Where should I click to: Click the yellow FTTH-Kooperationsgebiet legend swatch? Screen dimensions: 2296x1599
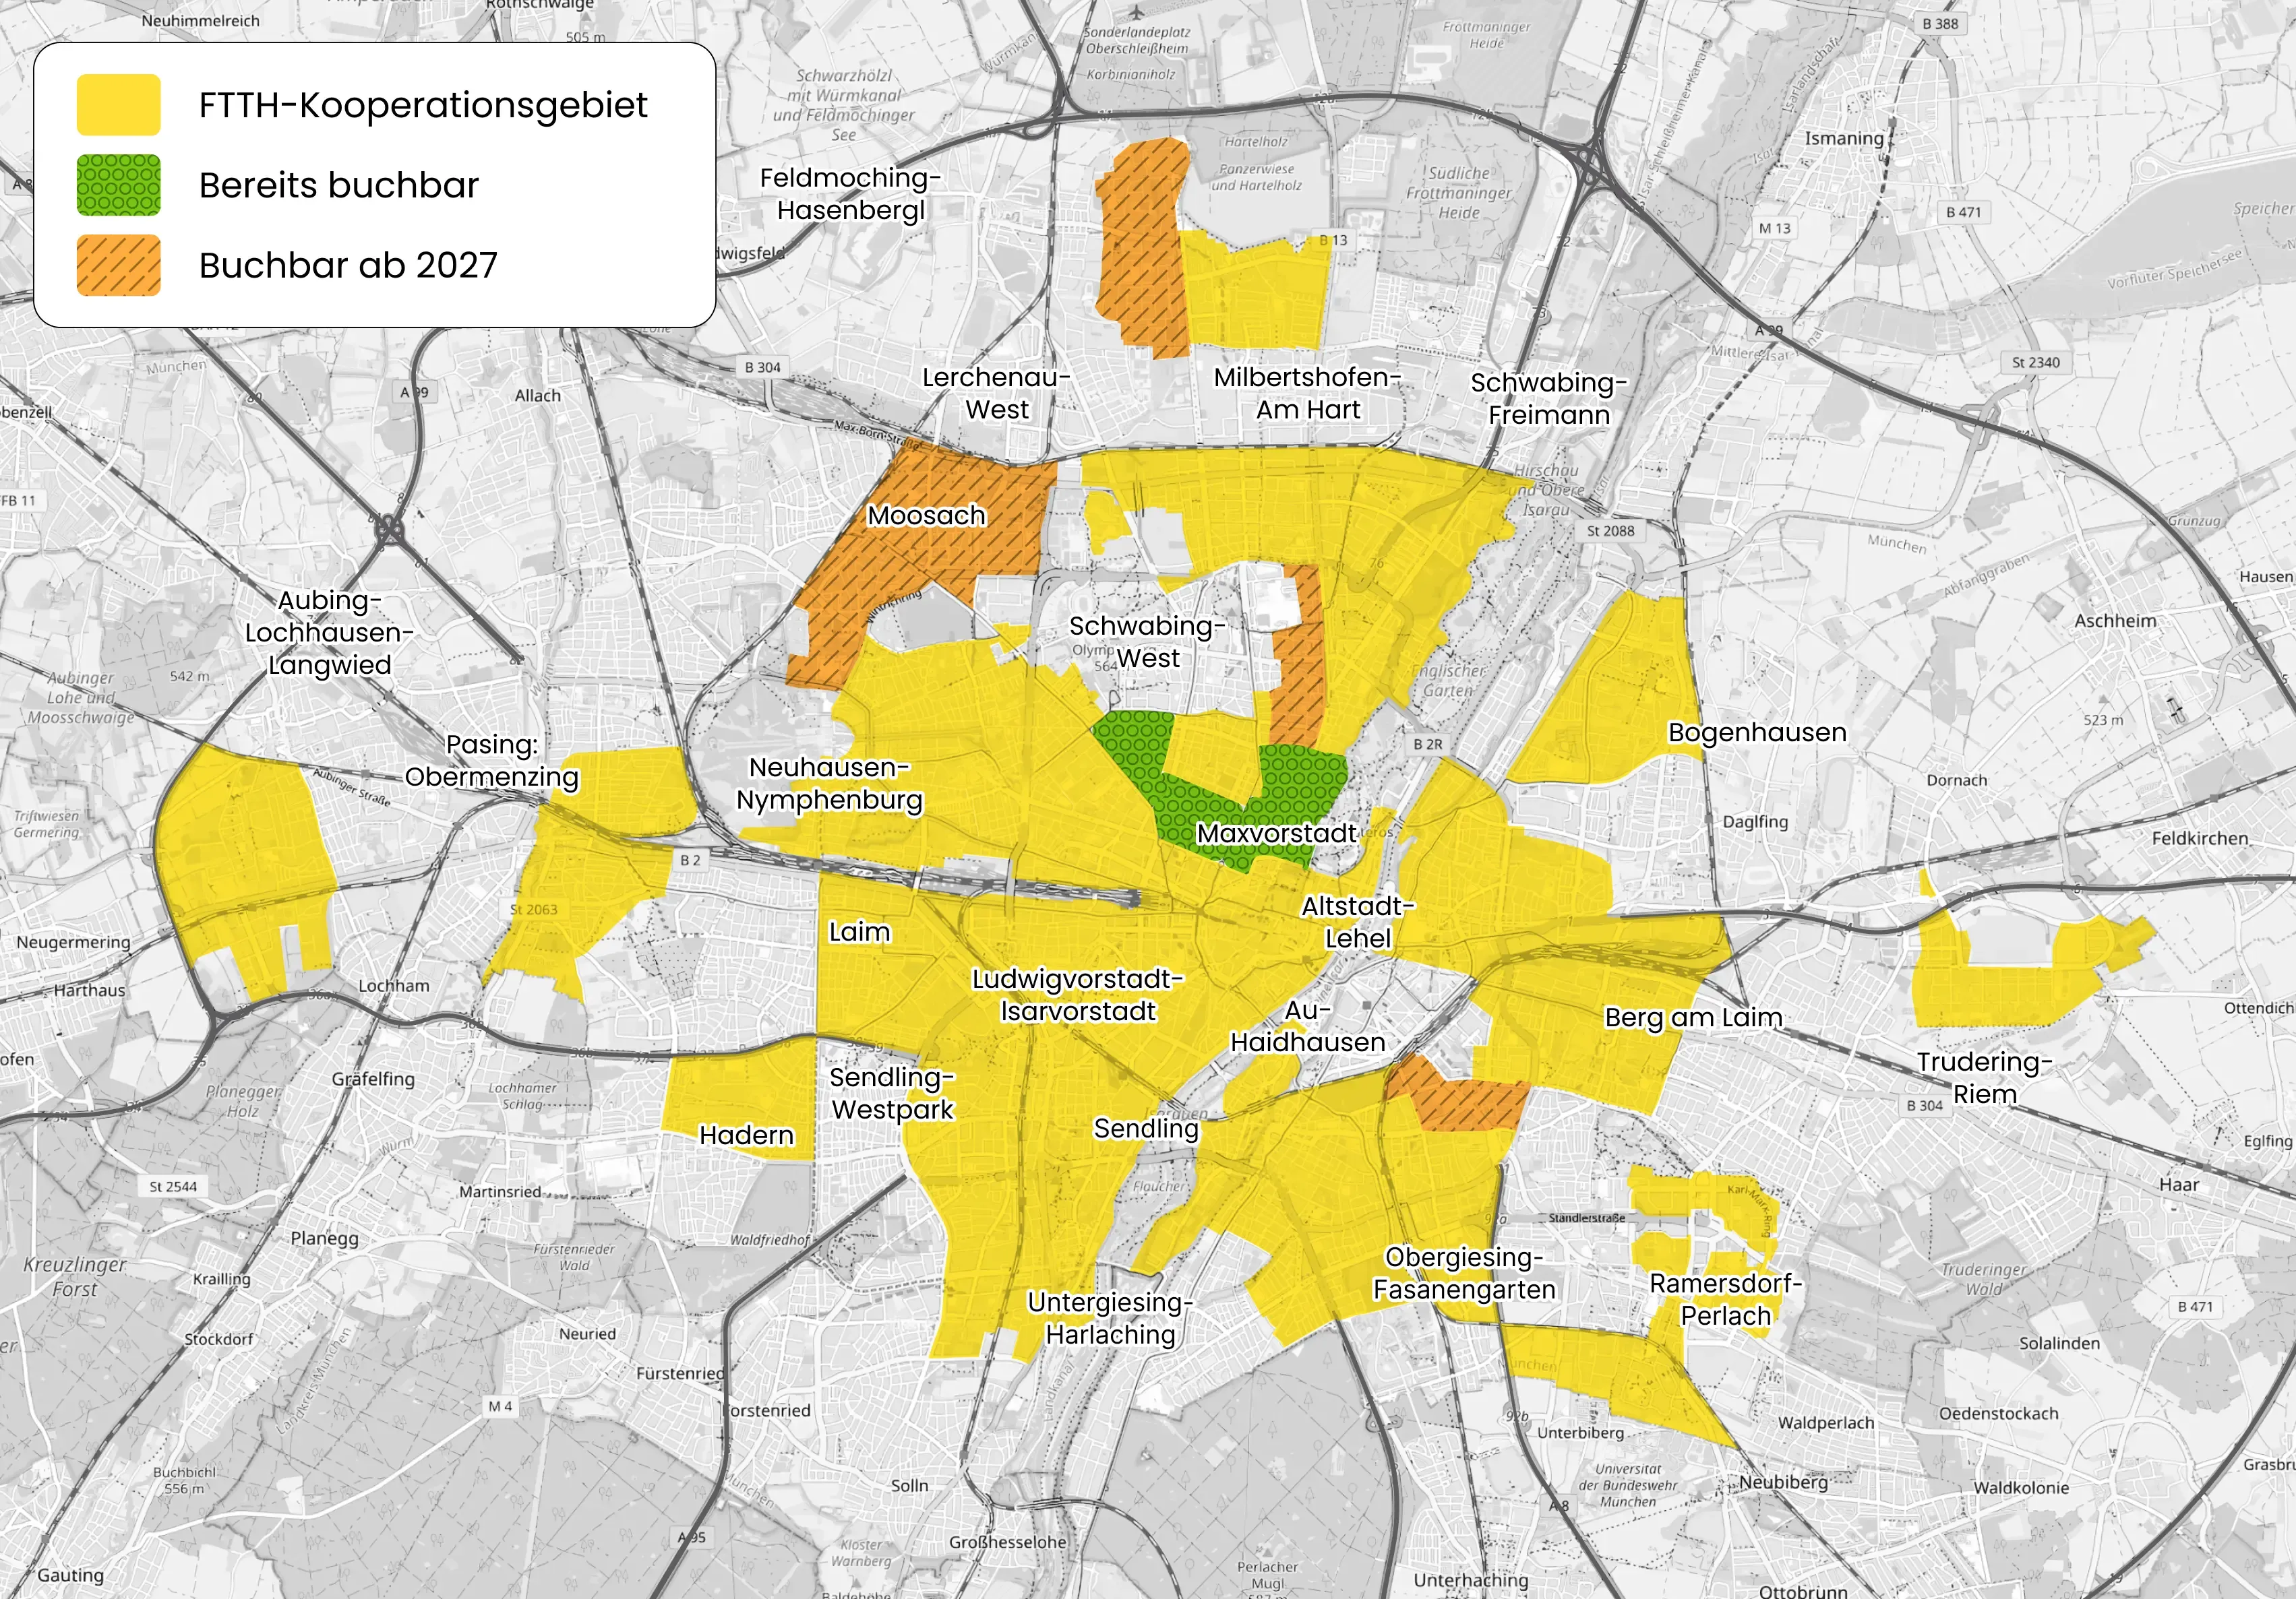pos(118,105)
